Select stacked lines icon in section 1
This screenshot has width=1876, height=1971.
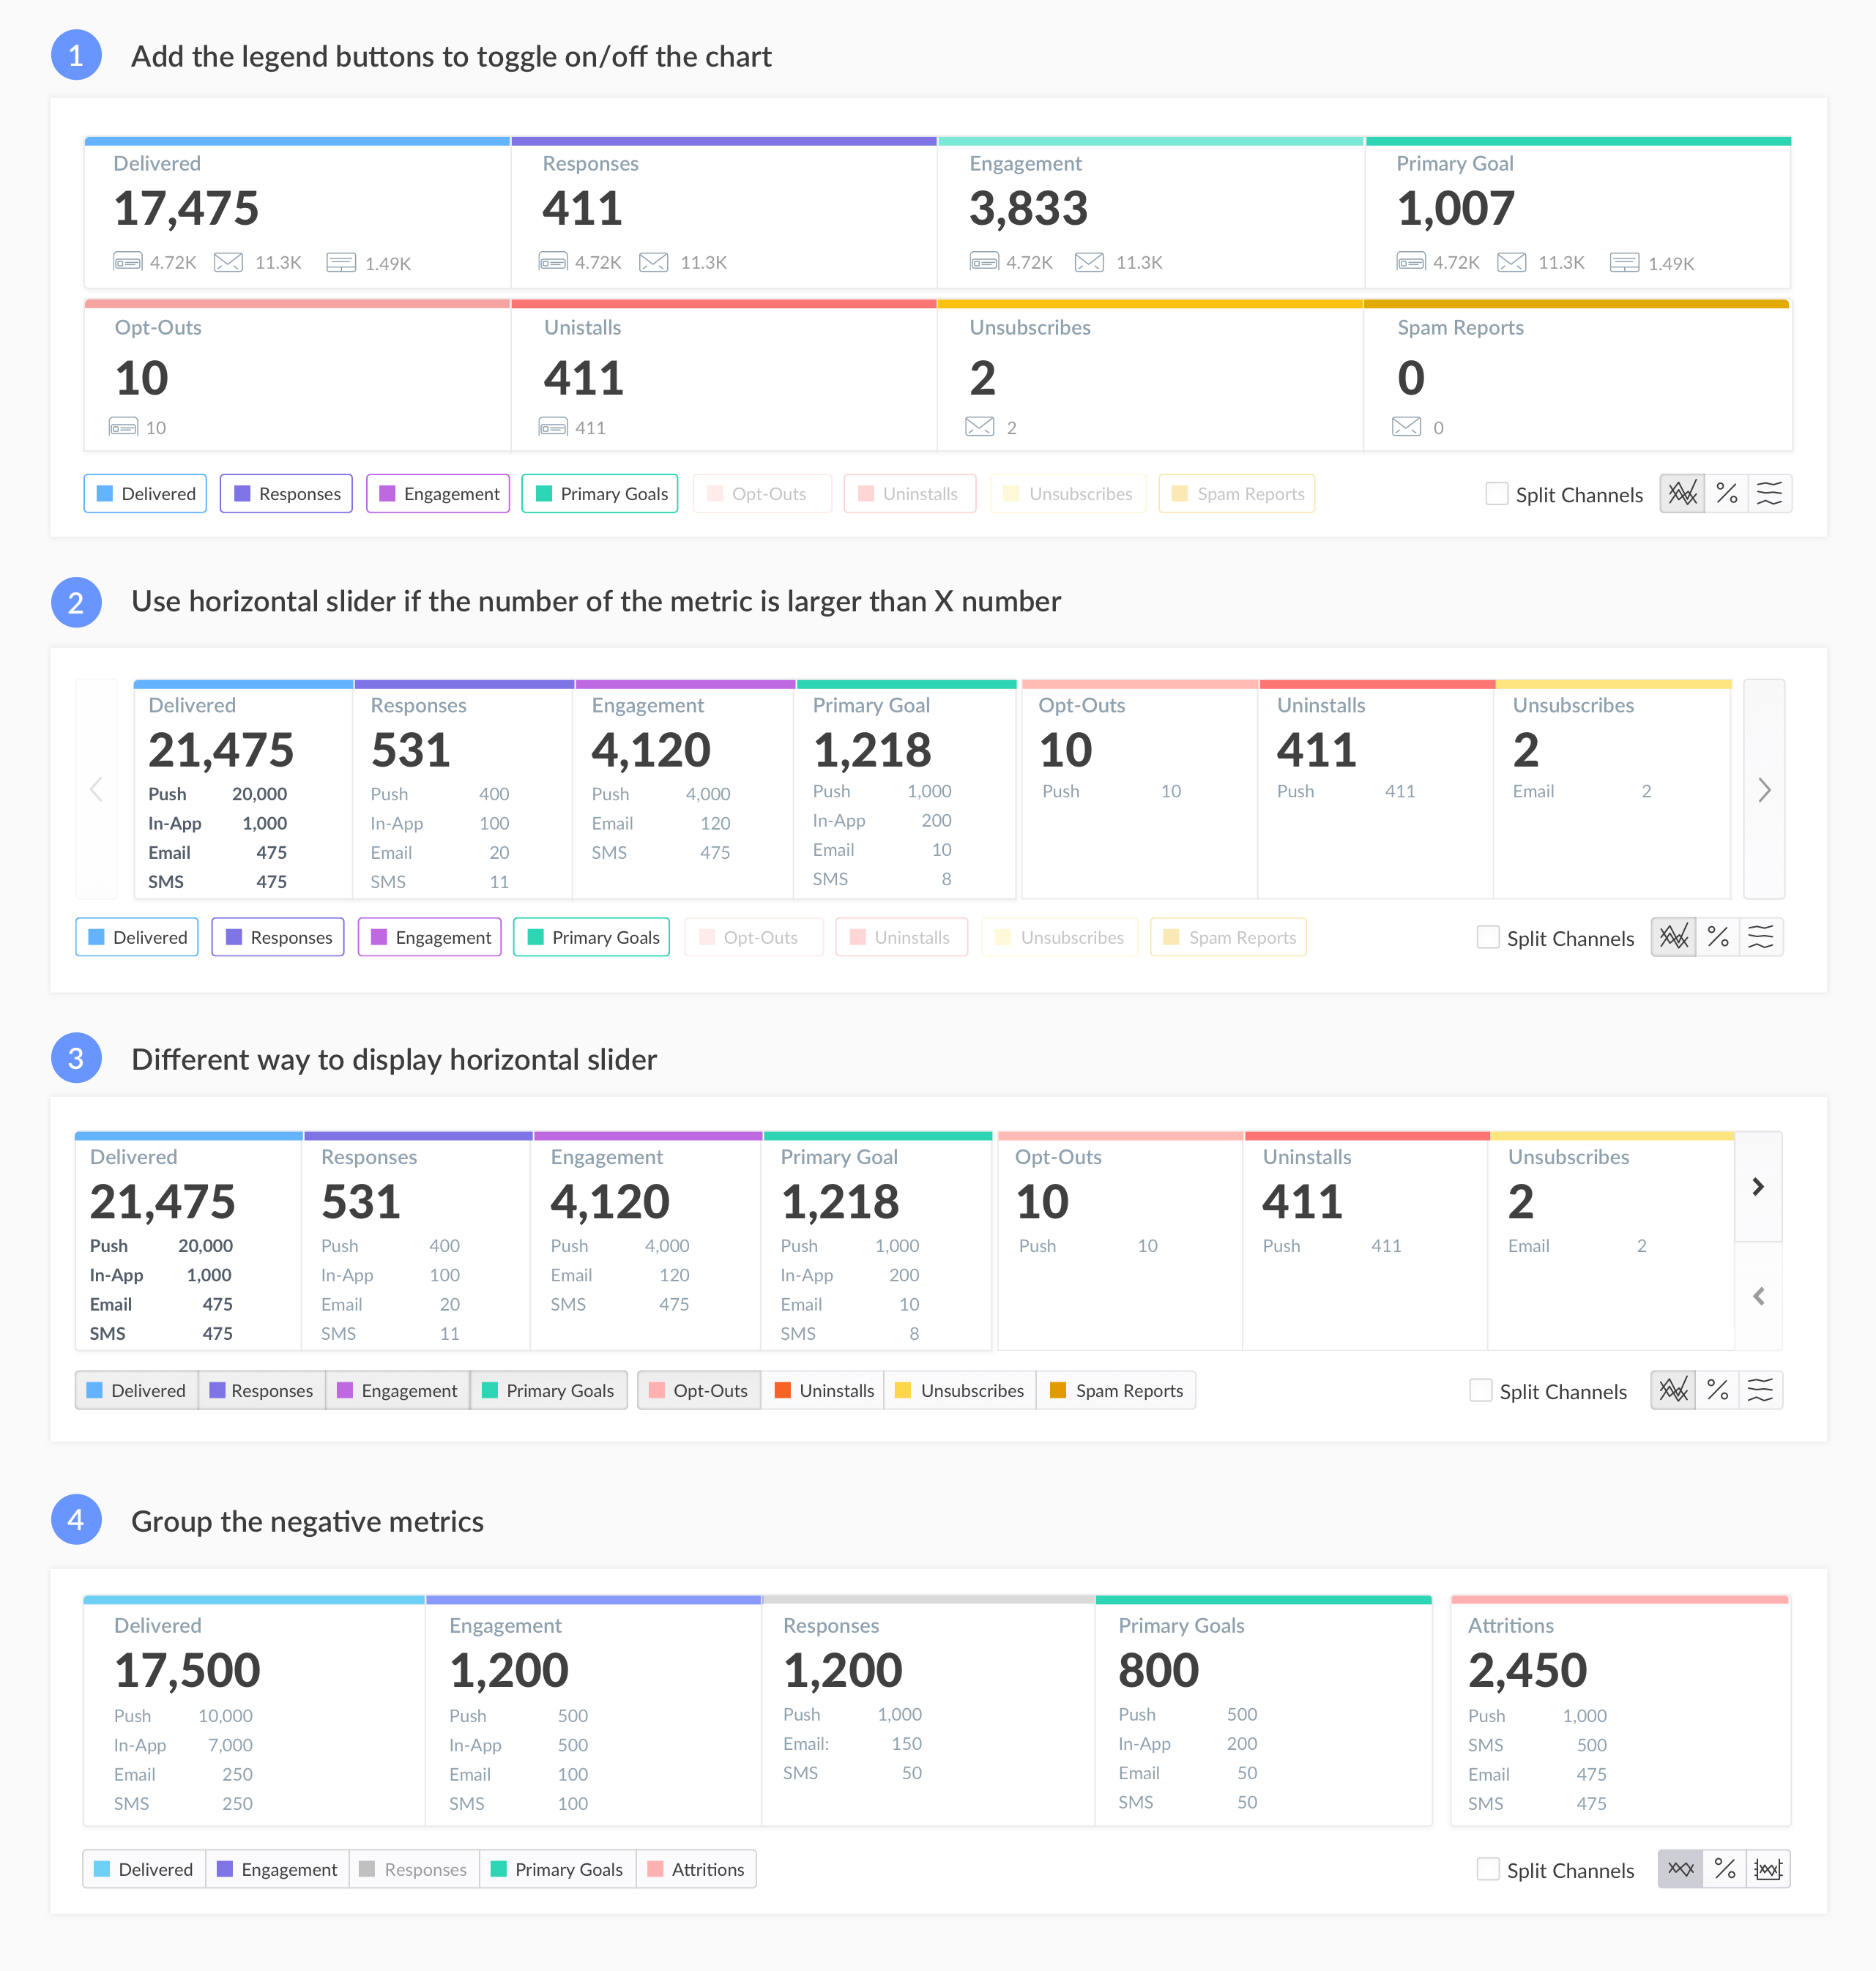1770,493
